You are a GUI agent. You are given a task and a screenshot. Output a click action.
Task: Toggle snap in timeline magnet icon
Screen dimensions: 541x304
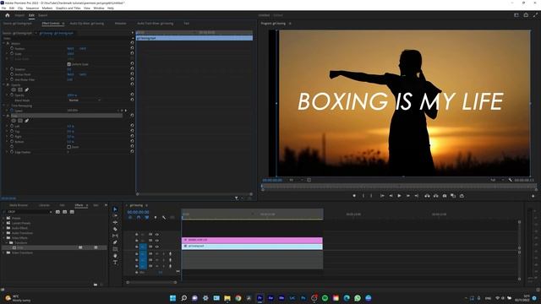(x=139, y=218)
